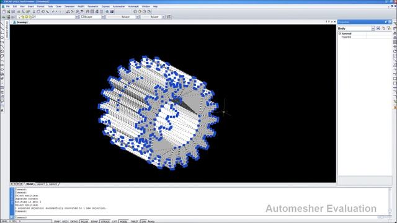The width and height of the screenshot is (397, 223).
Task: Toggle LWT lineweight in status bar
Action: point(115,222)
